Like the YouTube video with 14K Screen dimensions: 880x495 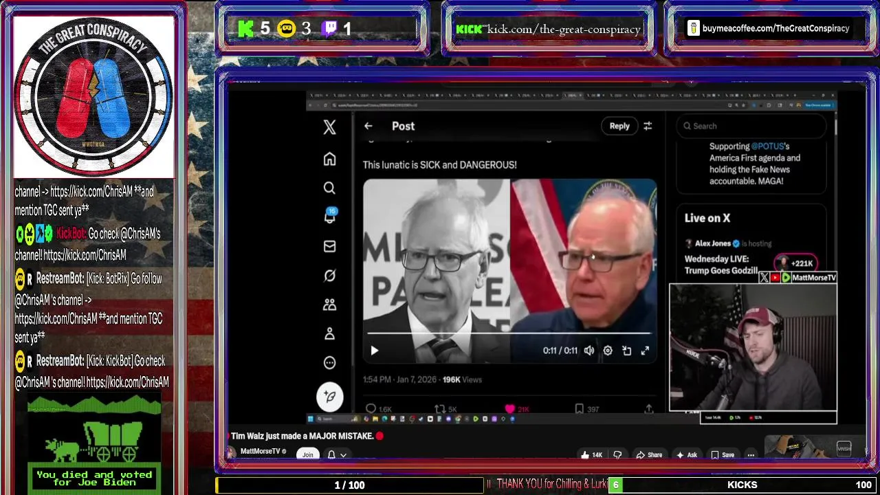click(x=591, y=455)
